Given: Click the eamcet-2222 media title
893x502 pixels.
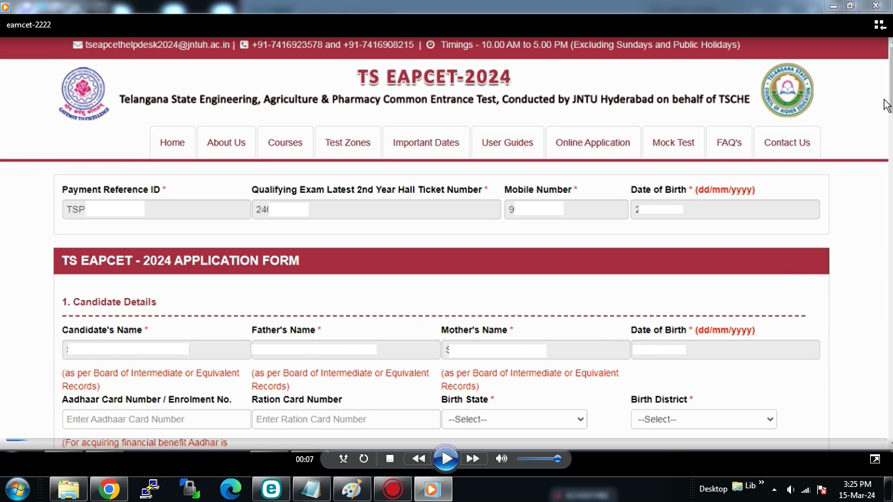Looking at the screenshot, I should (x=29, y=25).
